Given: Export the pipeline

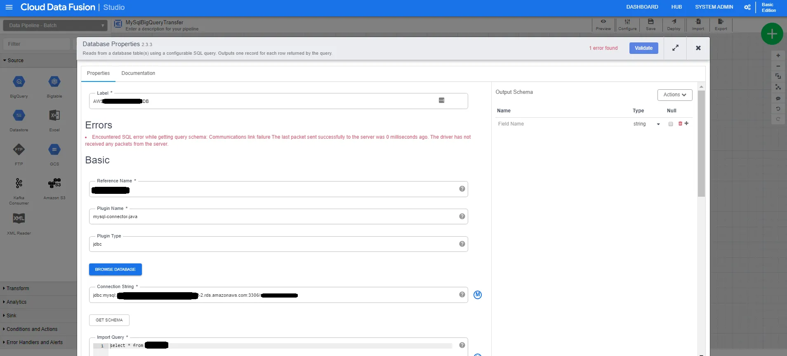Looking at the screenshot, I should pyautogui.click(x=721, y=25).
